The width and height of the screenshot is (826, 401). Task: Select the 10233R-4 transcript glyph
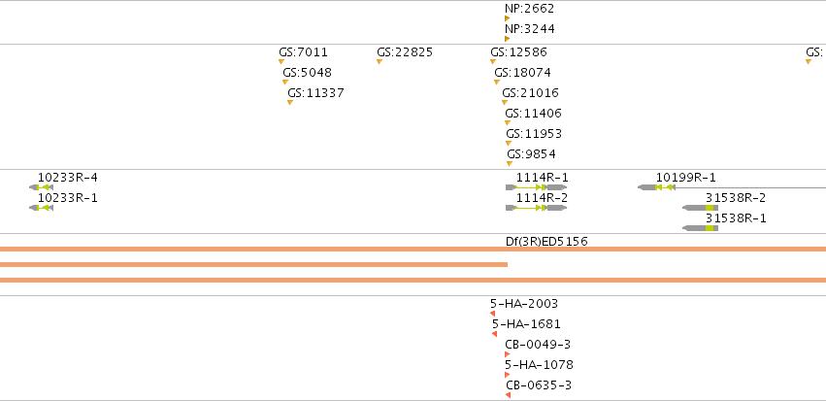point(41,187)
